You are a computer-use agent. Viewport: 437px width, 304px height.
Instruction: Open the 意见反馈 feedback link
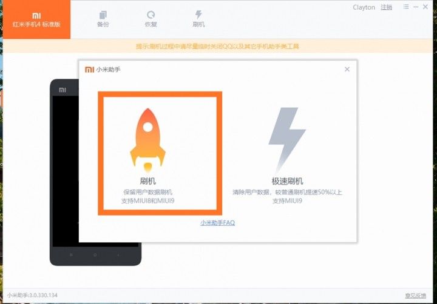click(x=415, y=296)
